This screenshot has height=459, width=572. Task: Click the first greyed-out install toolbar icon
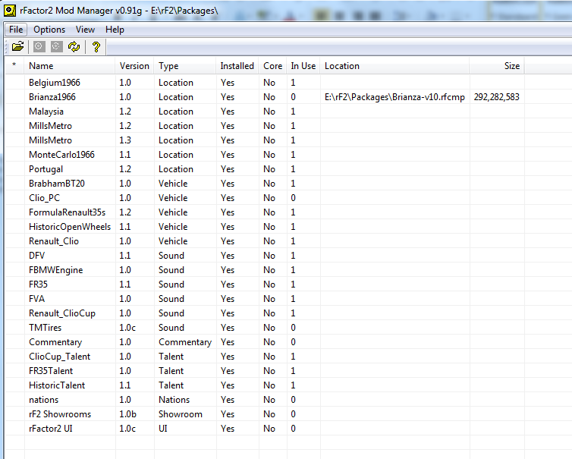39,47
